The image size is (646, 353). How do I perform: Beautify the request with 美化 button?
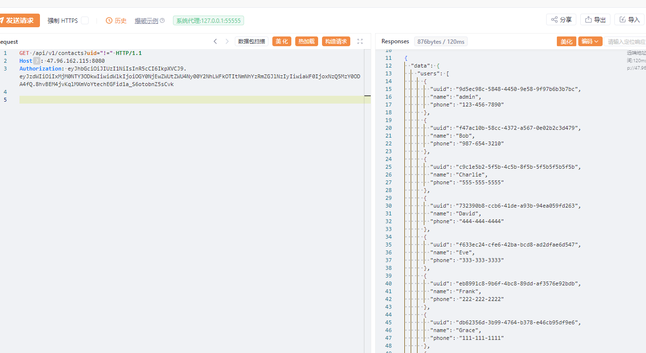(x=282, y=41)
